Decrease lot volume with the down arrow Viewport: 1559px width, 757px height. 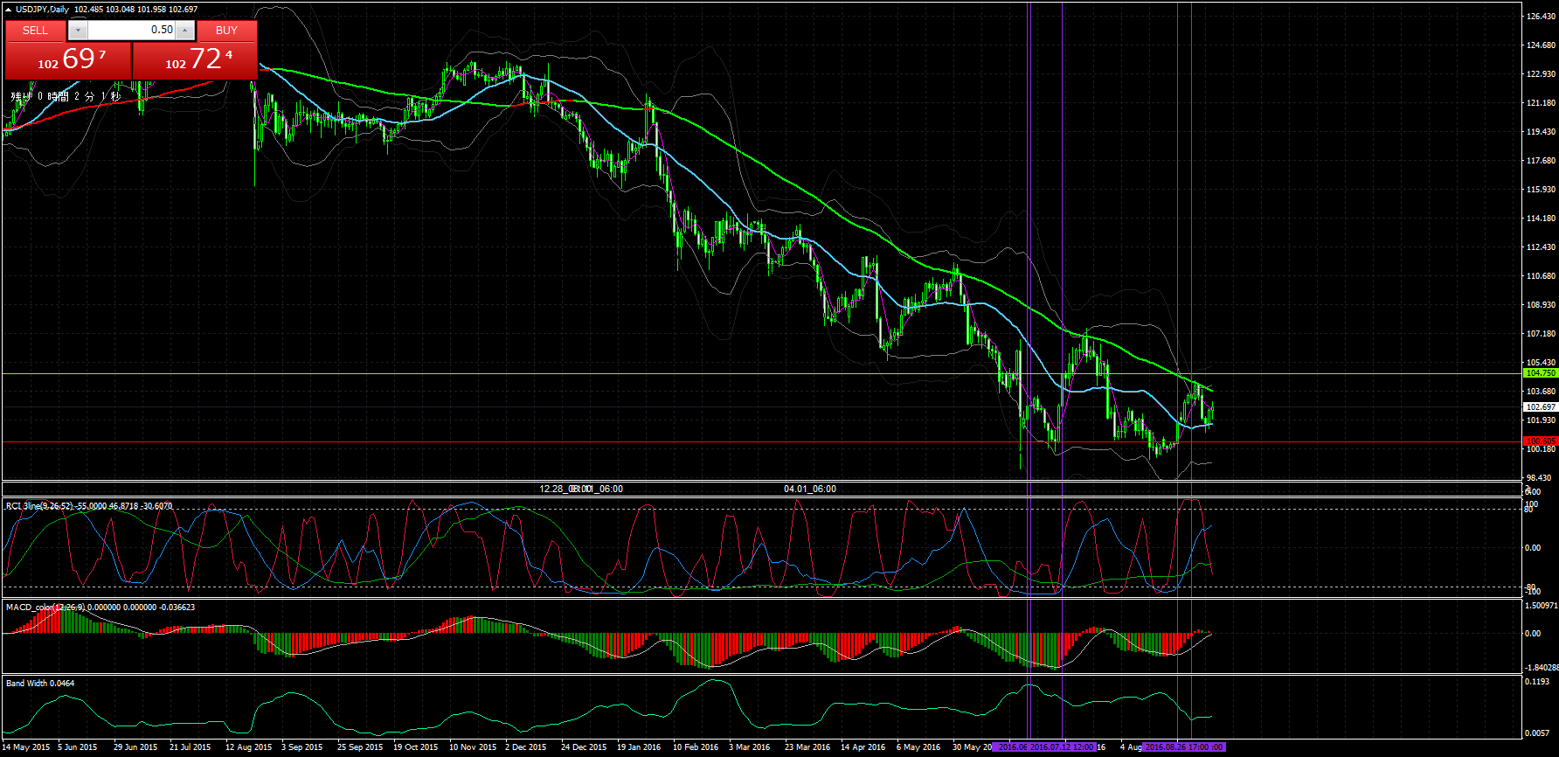coord(78,30)
